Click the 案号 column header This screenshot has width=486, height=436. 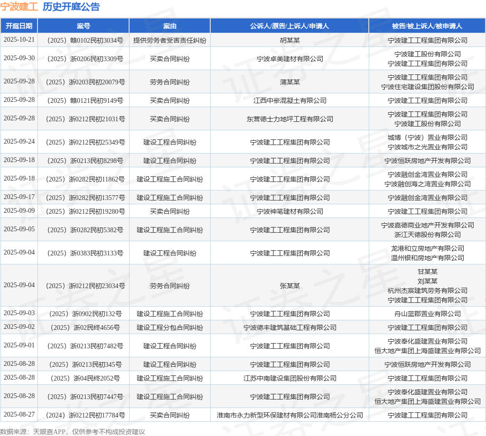click(84, 26)
